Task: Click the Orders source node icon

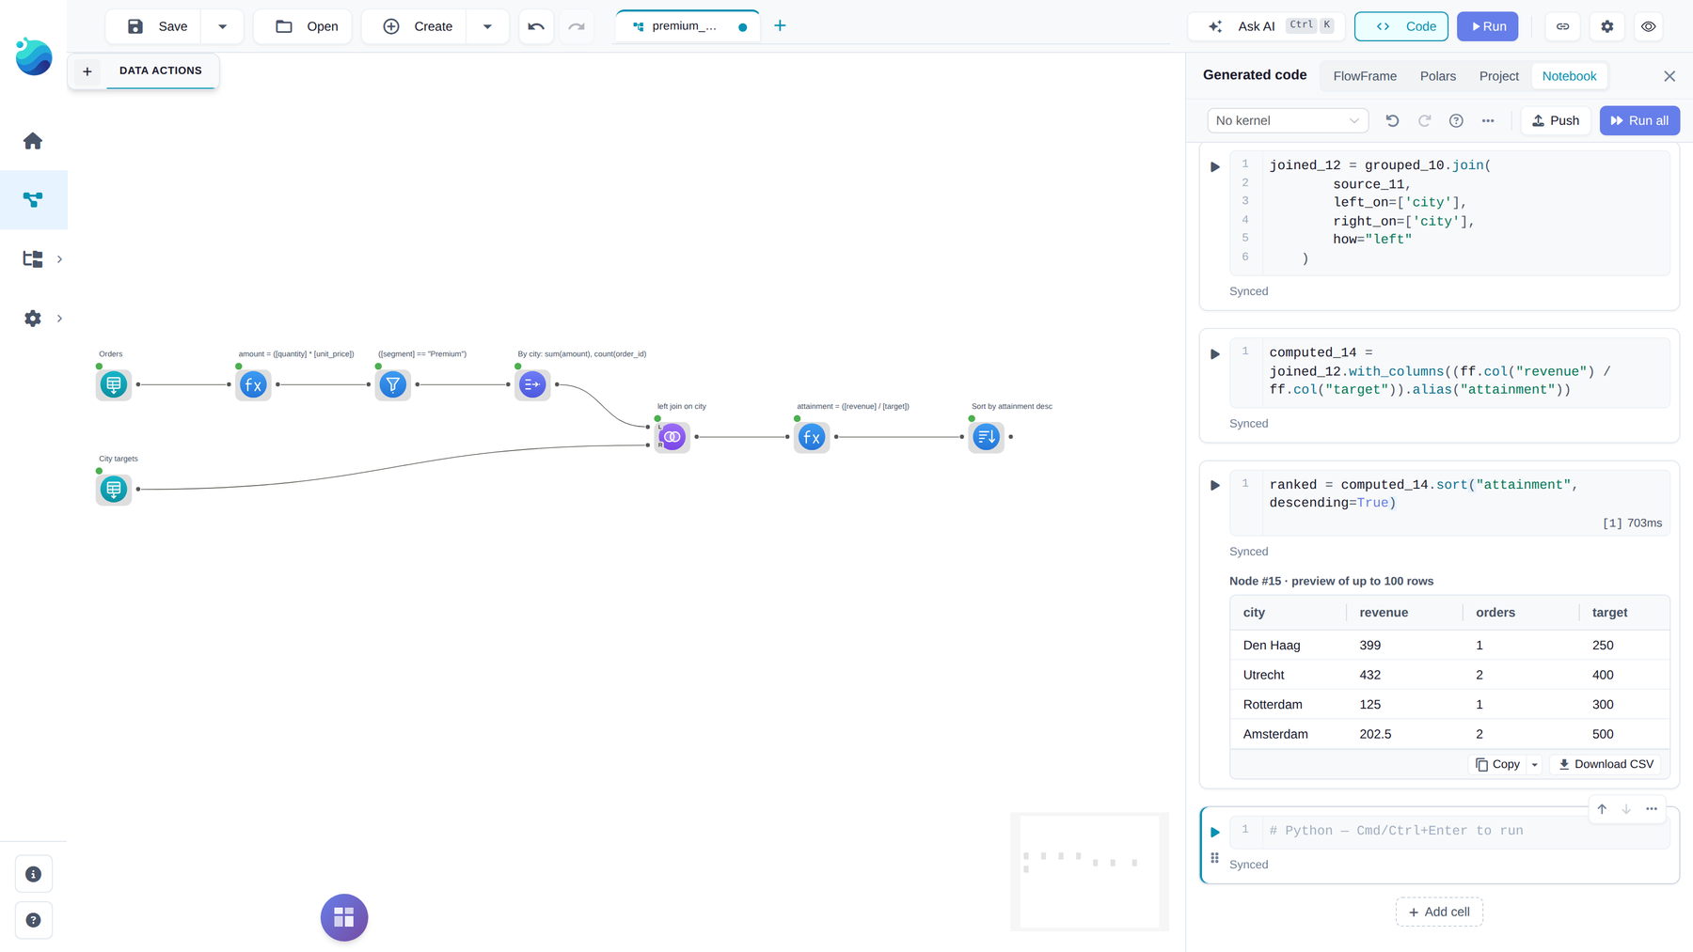Action: (114, 384)
